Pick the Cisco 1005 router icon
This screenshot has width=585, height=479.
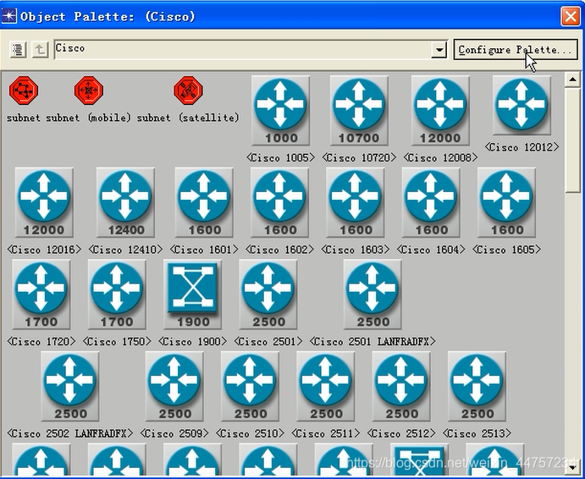pyautogui.click(x=280, y=110)
